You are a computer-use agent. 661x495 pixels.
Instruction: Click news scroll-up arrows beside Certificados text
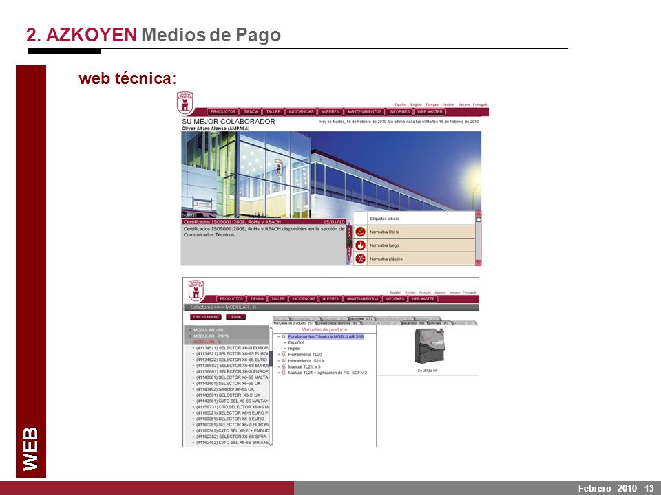[349, 232]
